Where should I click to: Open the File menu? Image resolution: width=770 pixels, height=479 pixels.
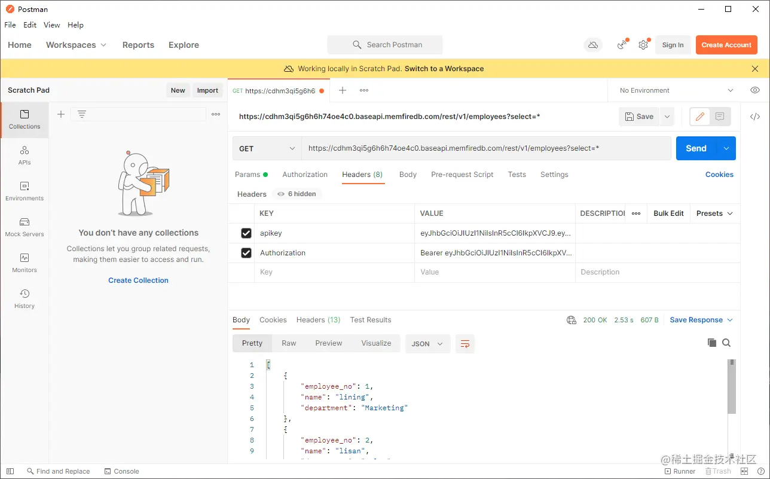10,25
